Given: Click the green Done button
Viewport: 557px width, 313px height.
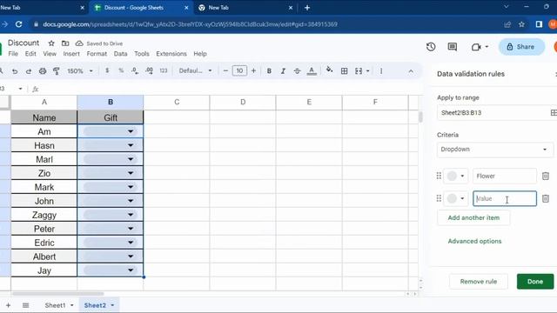Looking at the screenshot, I should click(535, 282).
